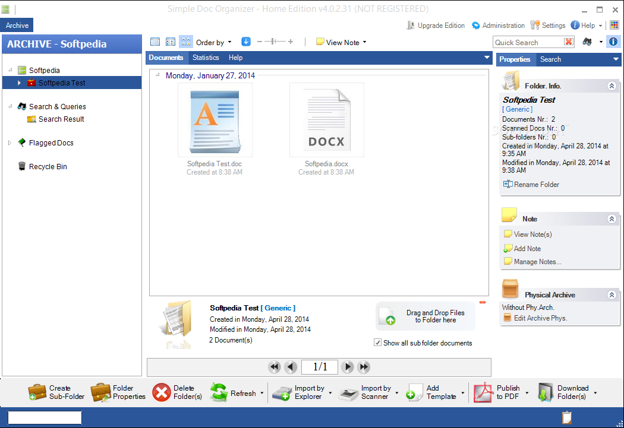Select the Documents tab
624x428 pixels.
[x=166, y=58]
